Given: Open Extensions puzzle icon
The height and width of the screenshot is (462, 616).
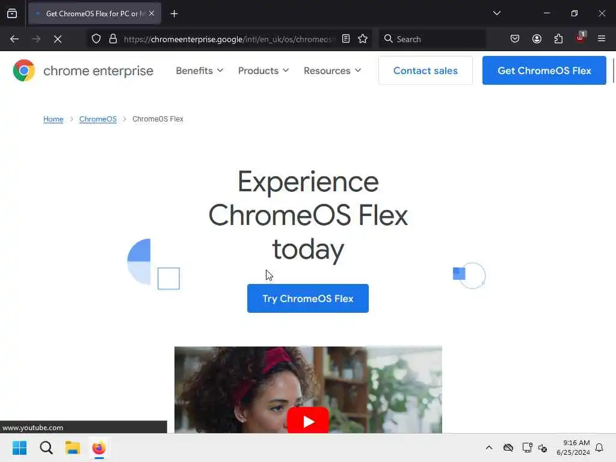Looking at the screenshot, I should coord(558,38).
